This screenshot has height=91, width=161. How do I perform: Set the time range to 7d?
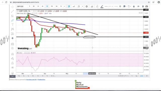coord(43,76)
